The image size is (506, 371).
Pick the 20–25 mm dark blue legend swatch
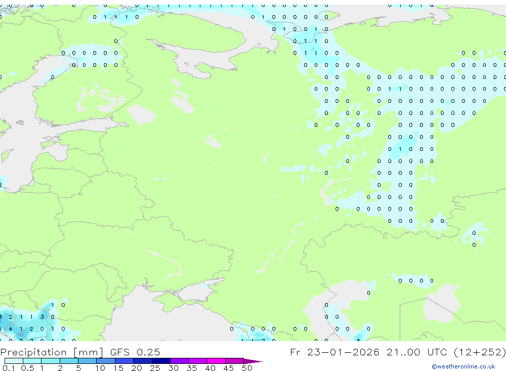[143, 361]
